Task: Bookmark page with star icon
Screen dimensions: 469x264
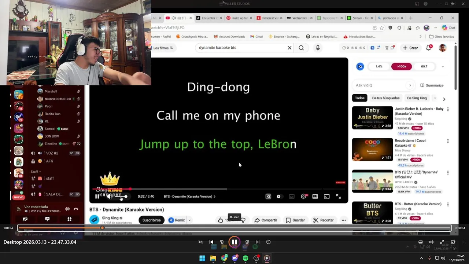Action: pyautogui.click(x=382, y=28)
